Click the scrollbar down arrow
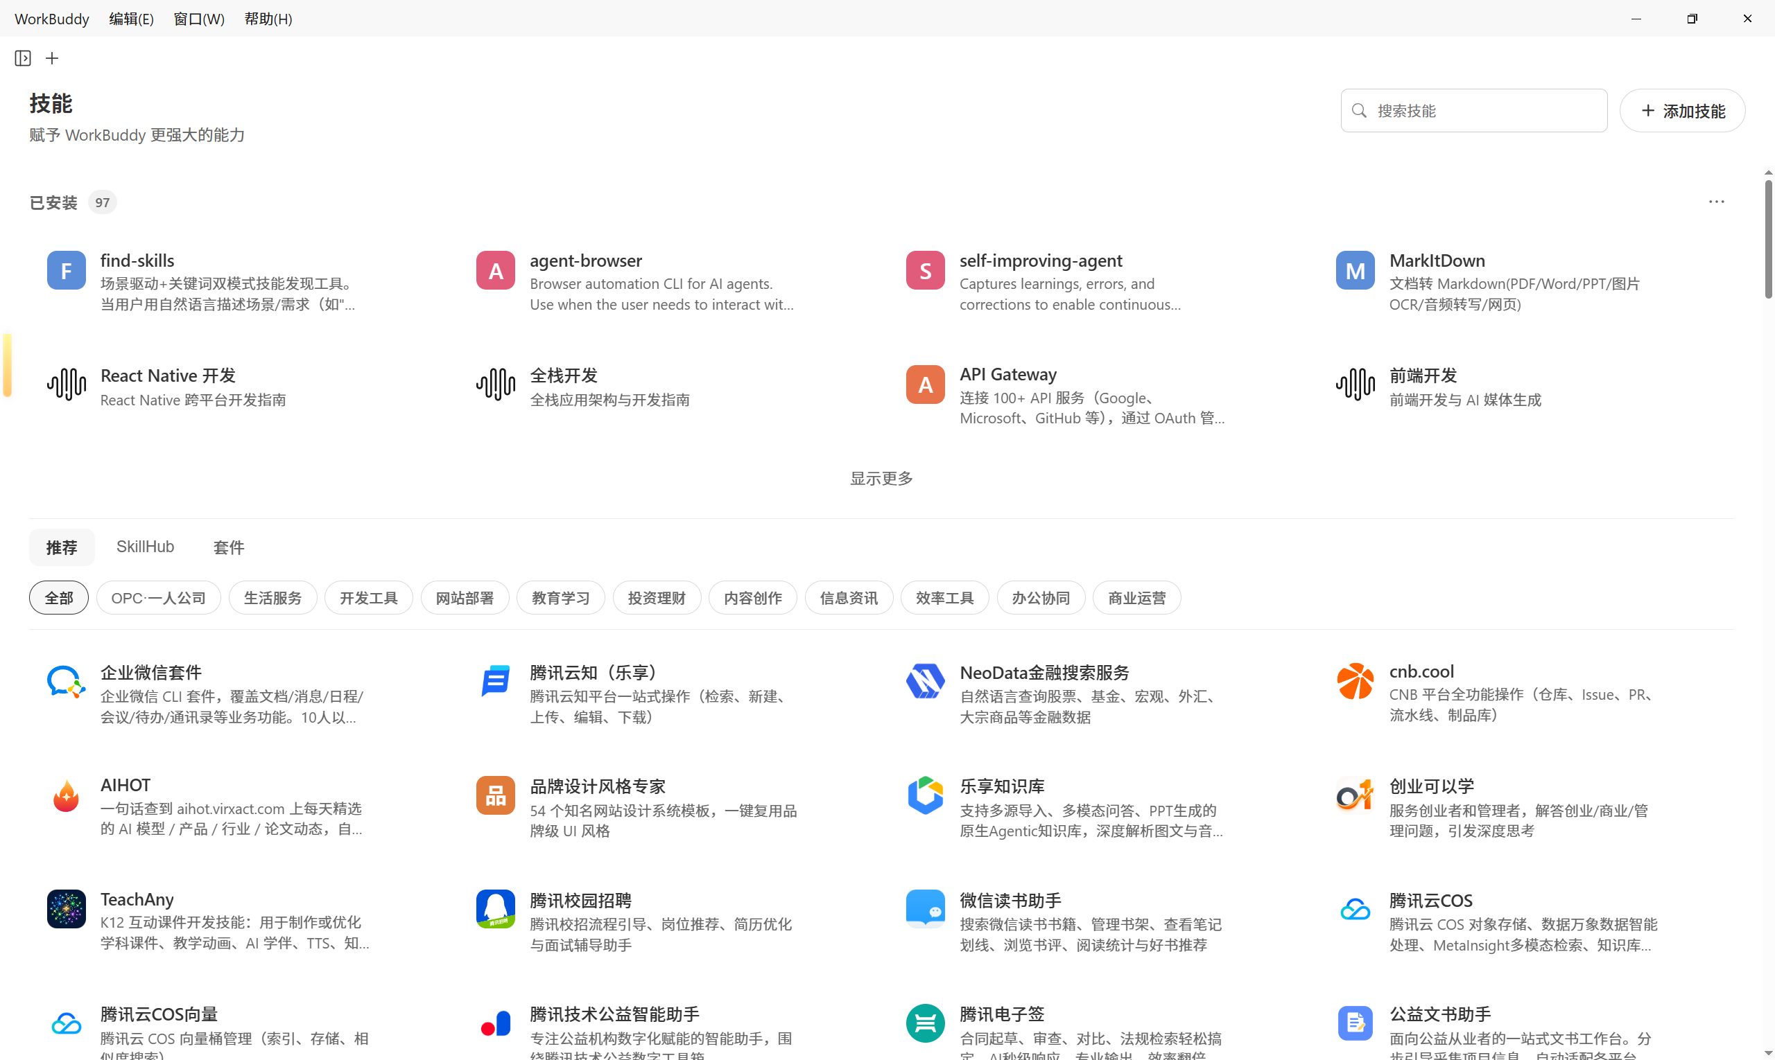 coord(1769,1054)
